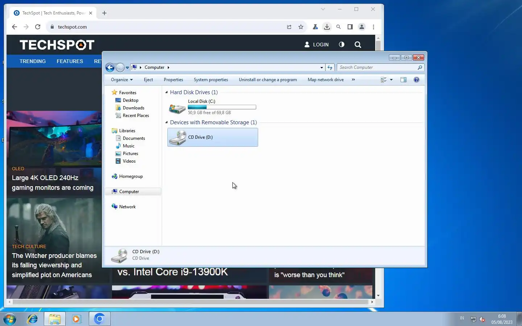This screenshot has width=522, height=326.
Task: Open Documents library
Action: tap(134, 138)
